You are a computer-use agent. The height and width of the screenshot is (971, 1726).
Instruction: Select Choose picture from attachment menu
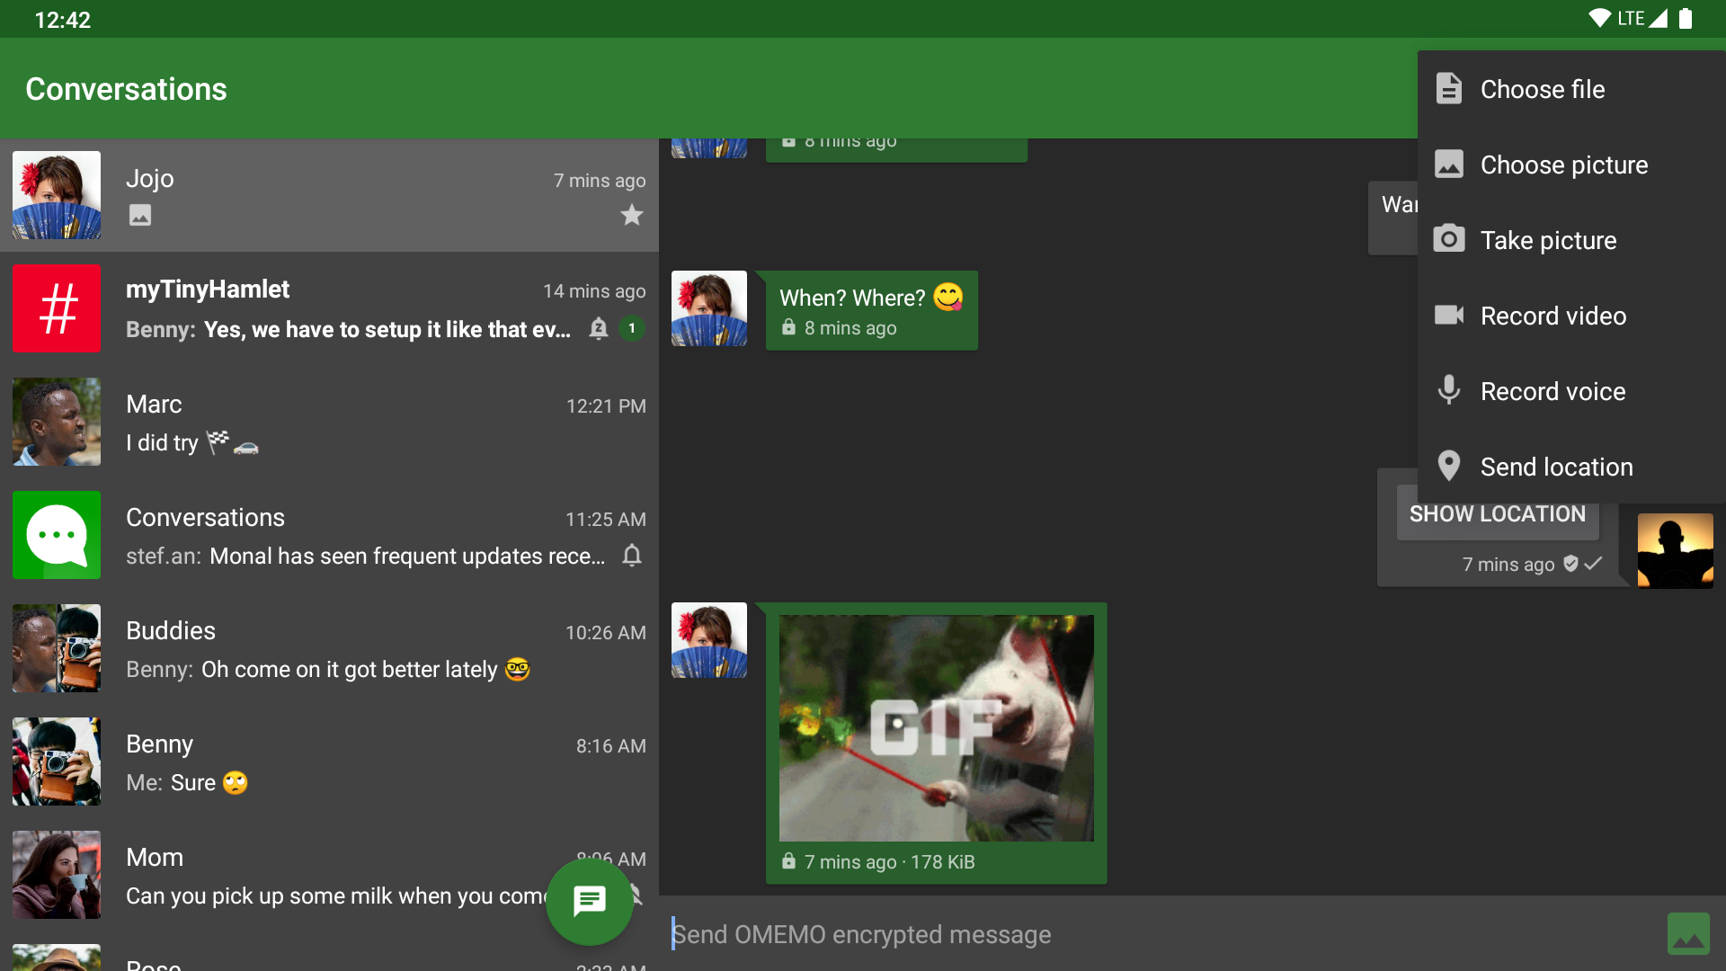[1562, 165]
